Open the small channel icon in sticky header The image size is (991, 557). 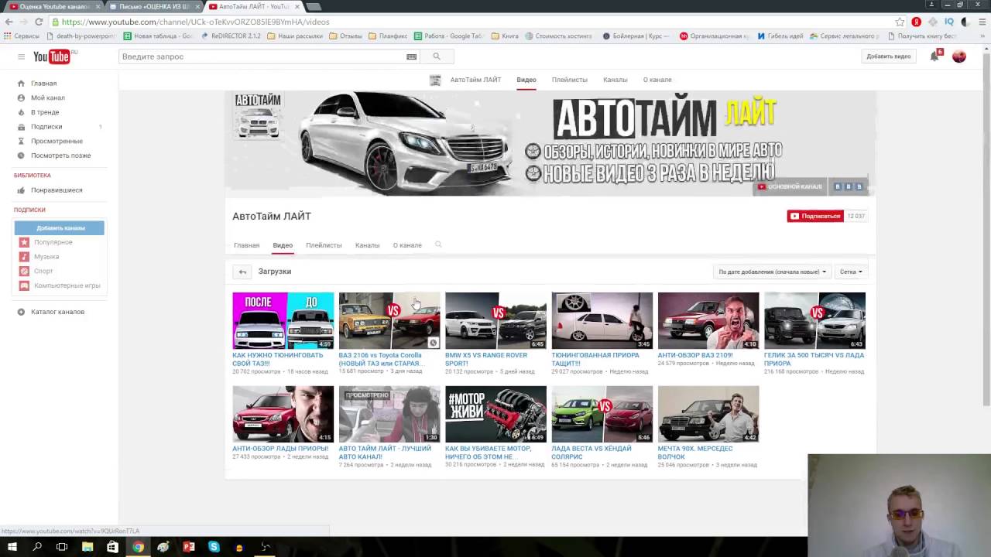click(x=435, y=80)
